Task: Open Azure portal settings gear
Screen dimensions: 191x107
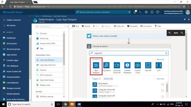Action: tap(146, 12)
